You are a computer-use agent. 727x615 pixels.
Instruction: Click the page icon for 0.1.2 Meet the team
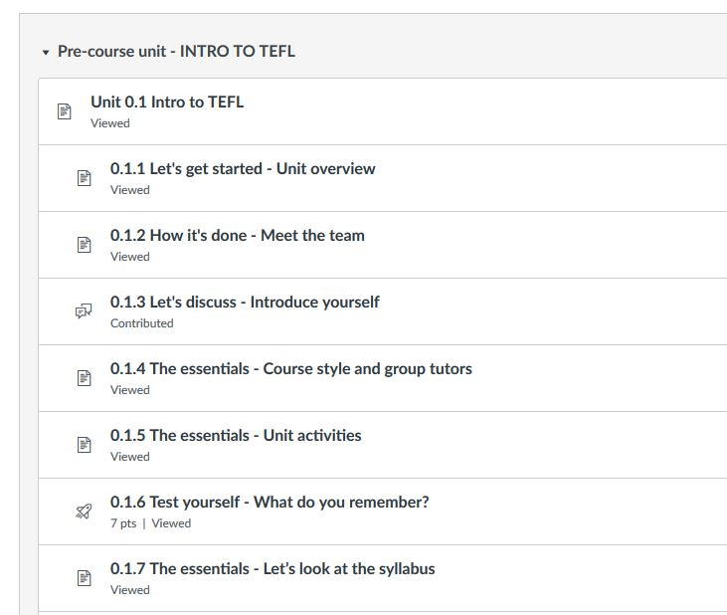pos(84,245)
